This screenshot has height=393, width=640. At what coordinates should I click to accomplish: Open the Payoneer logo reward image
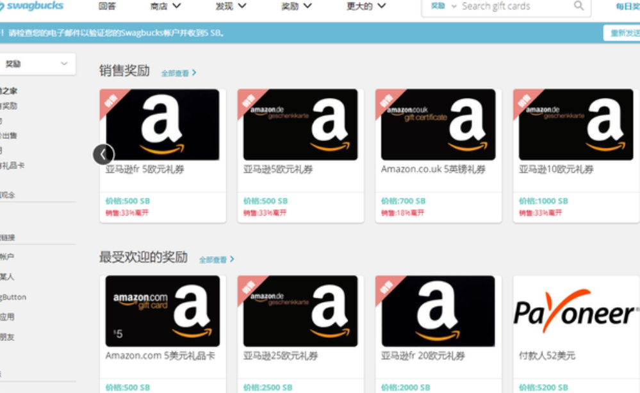click(x=576, y=311)
